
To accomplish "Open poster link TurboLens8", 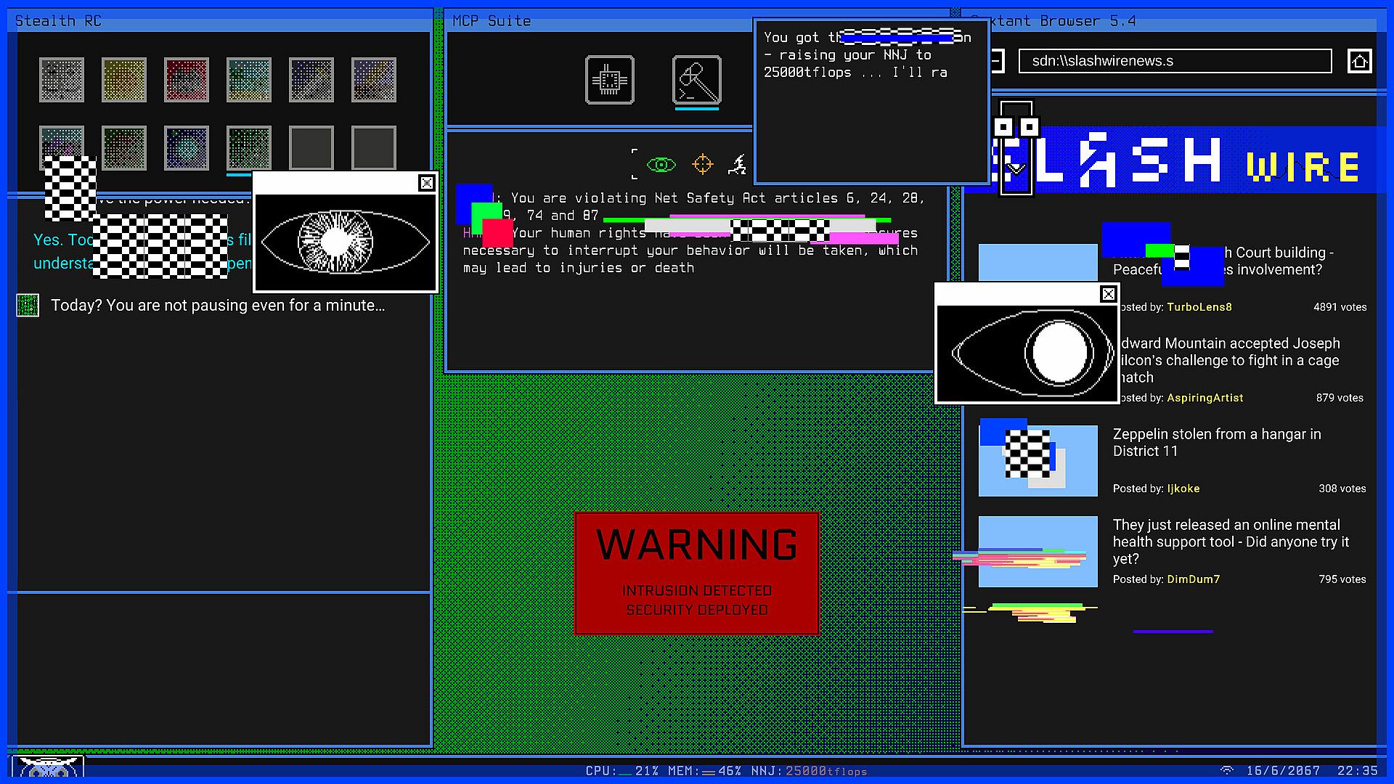I will (1199, 307).
